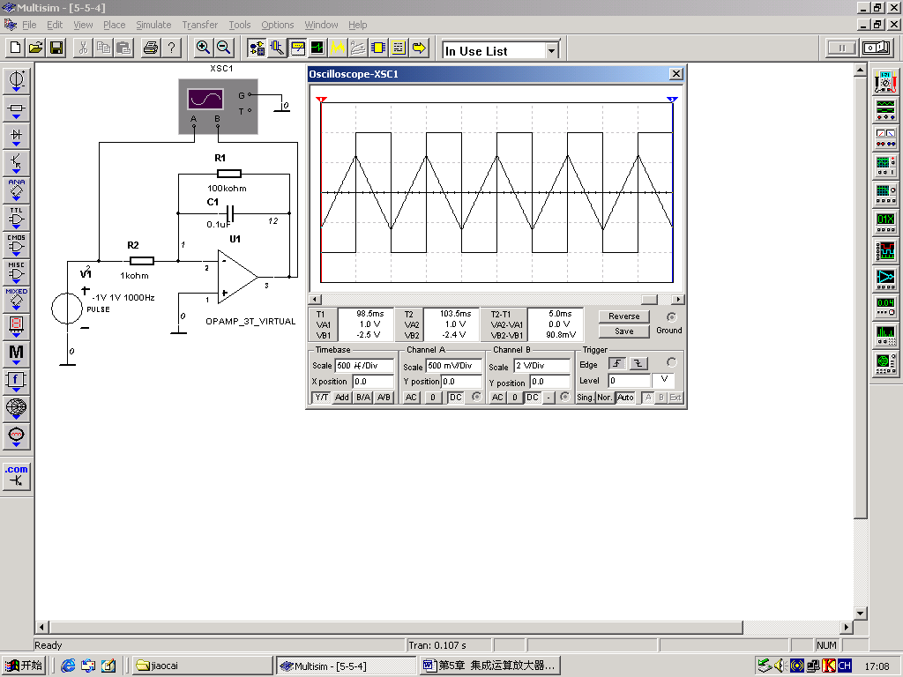Click Channel B Scale 2 V/Div field
This screenshot has height=677, width=903.
point(542,366)
